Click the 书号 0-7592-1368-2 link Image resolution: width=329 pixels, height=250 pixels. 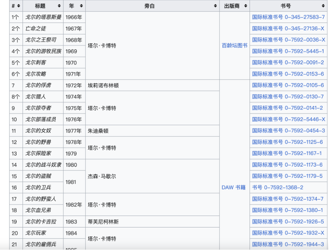point(278,187)
